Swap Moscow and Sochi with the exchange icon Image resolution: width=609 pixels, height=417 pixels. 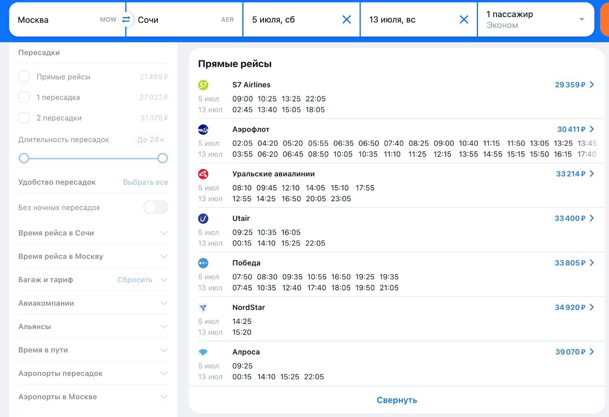126,19
